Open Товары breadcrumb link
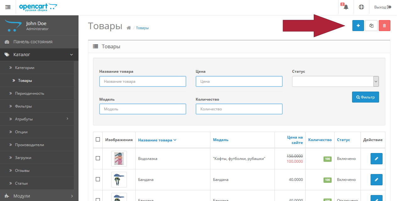 [x=142, y=28]
